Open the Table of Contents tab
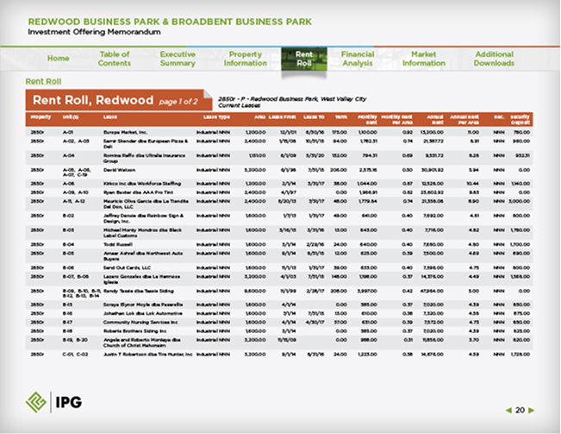561x434 pixels. pyautogui.click(x=115, y=59)
